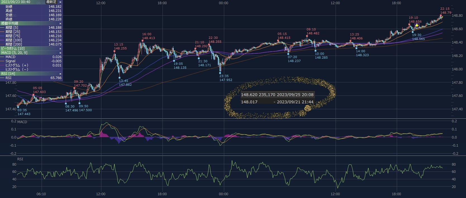The height and width of the screenshot is (198, 466).
Task: Click the 23:35 bottom marker at 147.952
Action: [x=220, y=73]
